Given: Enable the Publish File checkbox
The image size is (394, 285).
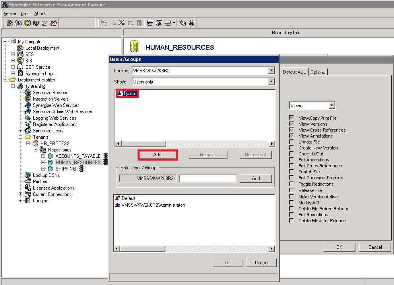Looking at the screenshot, I should (291, 172).
